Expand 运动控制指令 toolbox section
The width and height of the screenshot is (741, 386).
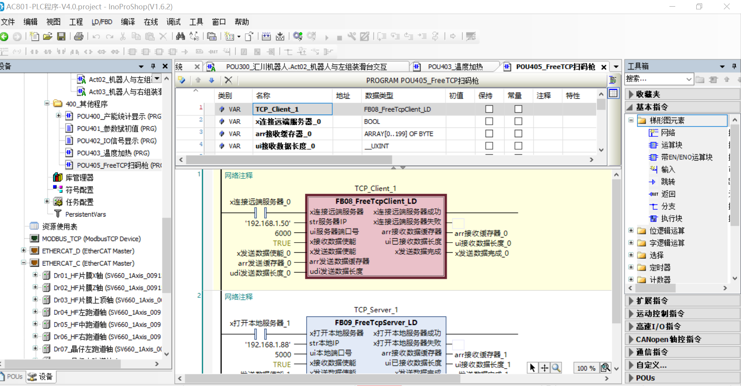tap(683, 313)
